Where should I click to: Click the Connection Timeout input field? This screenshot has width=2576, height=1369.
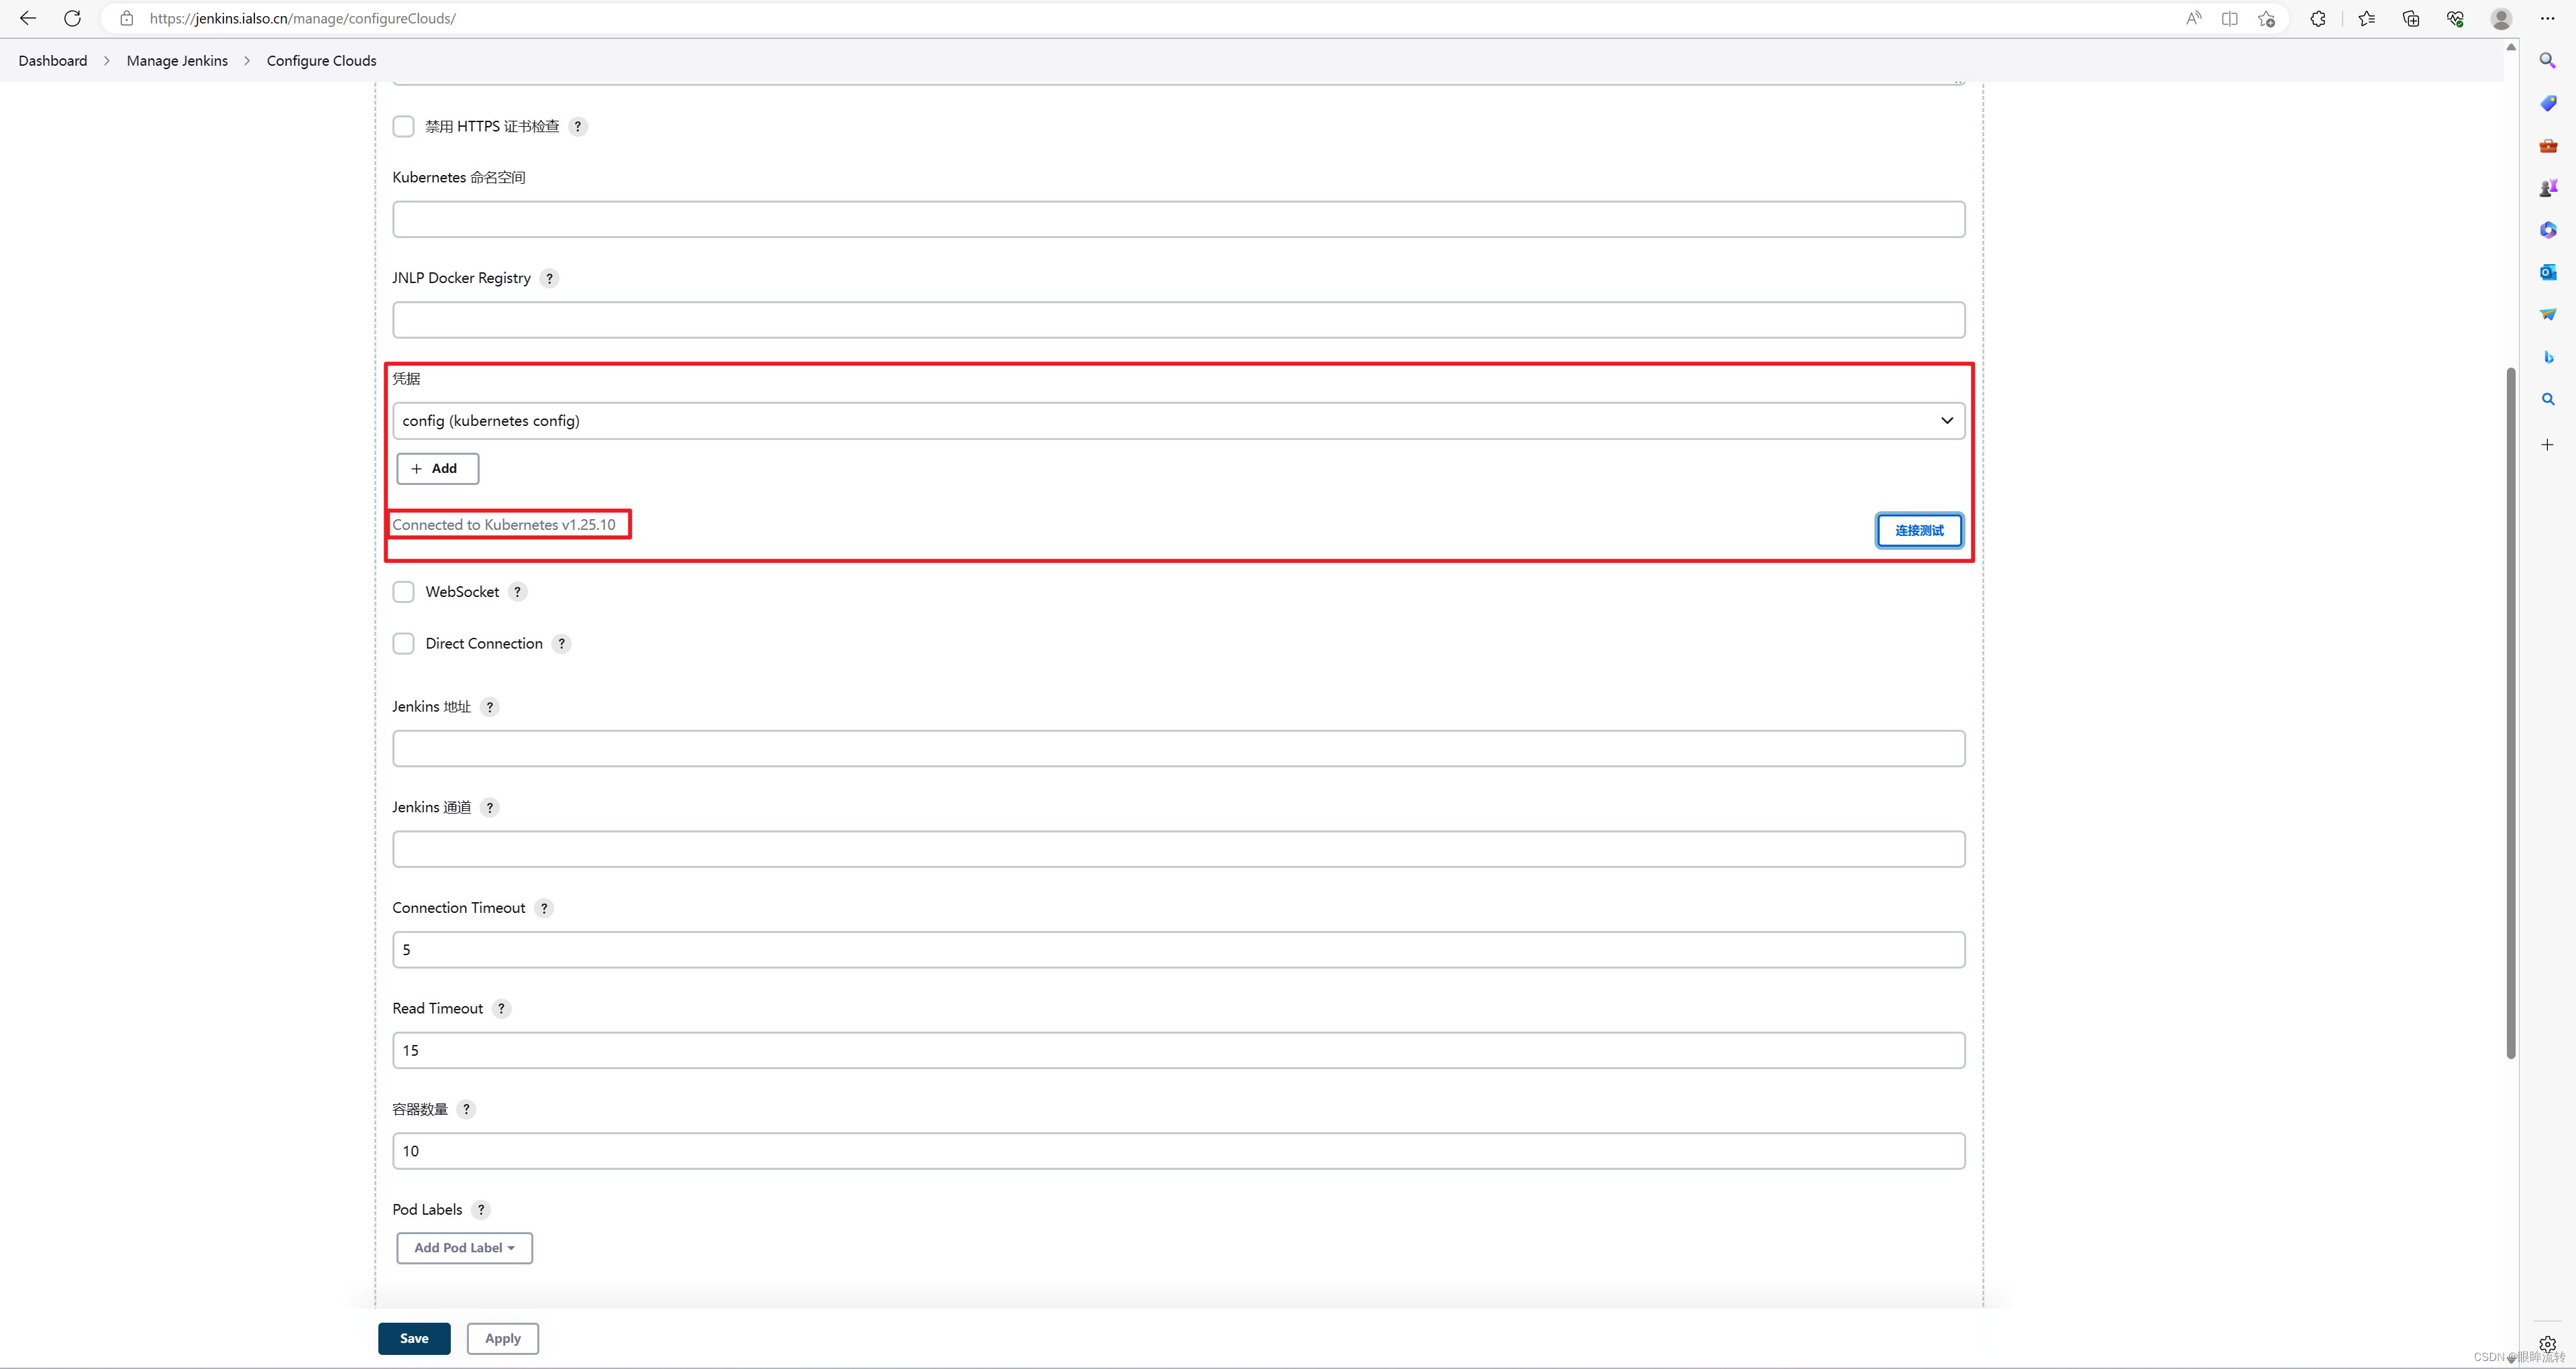click(x=1177, y=948)
